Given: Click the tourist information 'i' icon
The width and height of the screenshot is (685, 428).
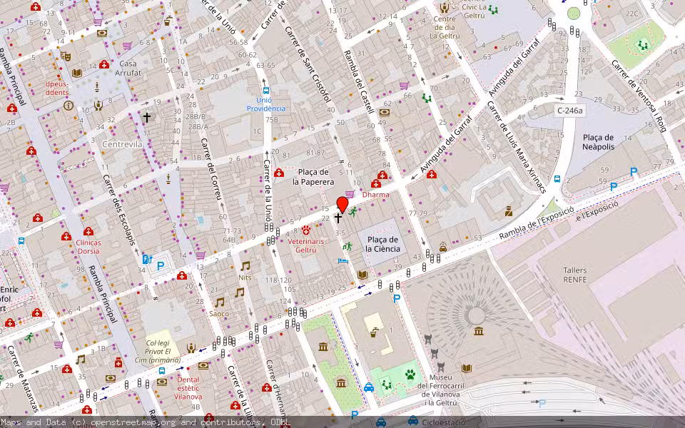Looking at the screenshot, I should coord(68,106).
